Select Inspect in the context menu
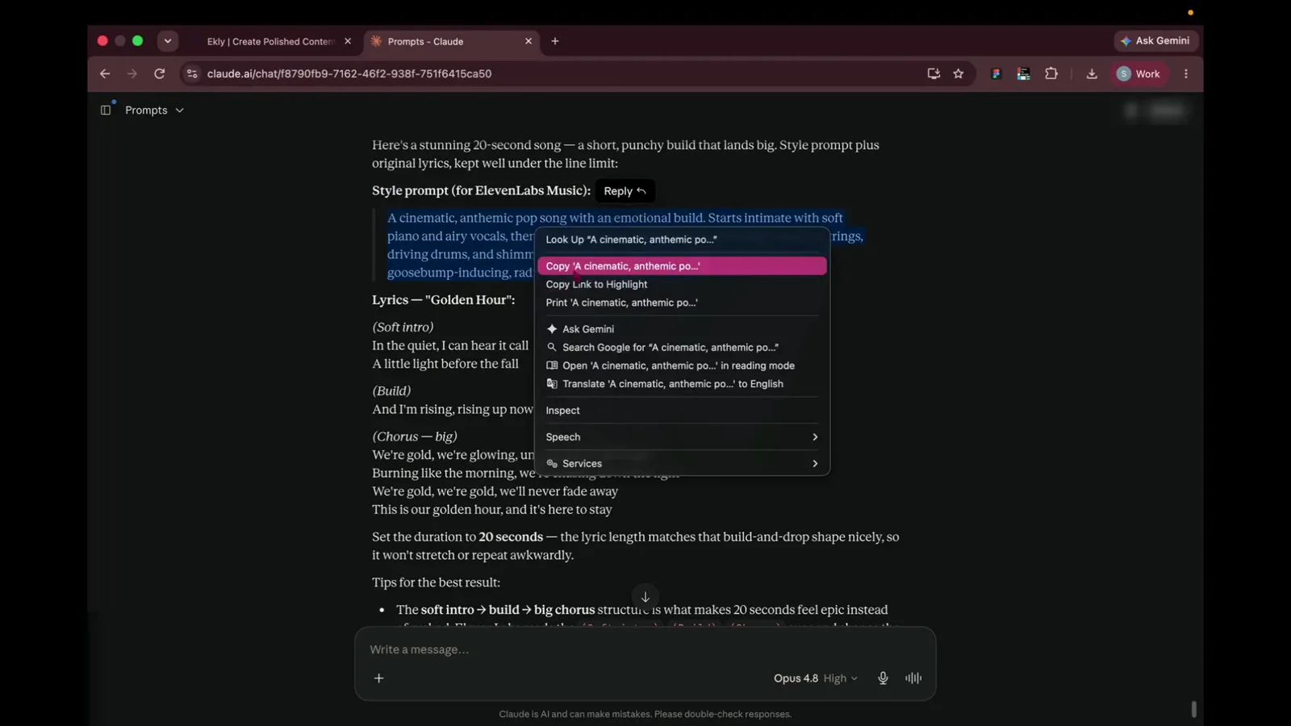 click(x=682, y=411)
